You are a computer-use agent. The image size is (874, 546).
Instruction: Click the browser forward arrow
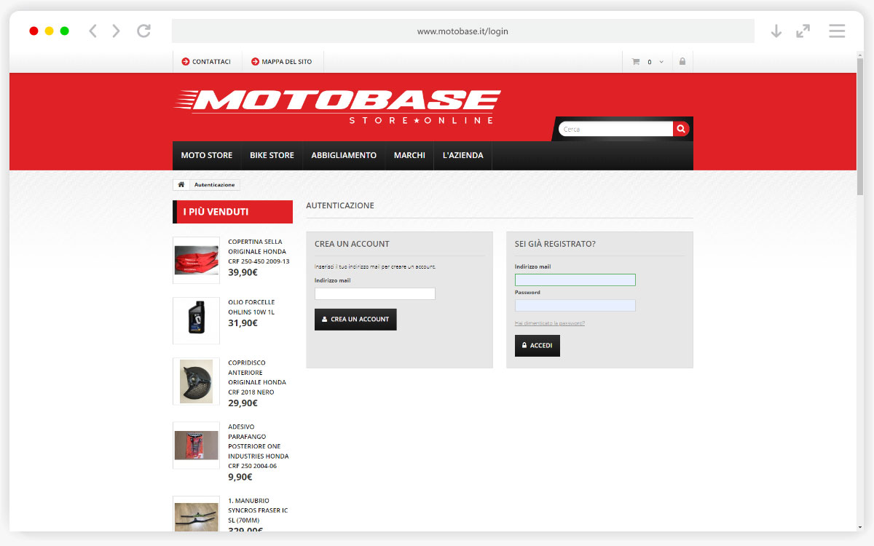[117, 31]
